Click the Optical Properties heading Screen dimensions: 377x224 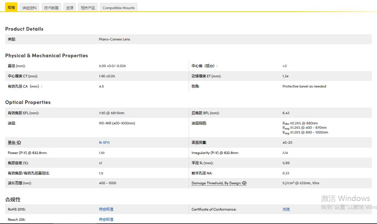point(28,103)
